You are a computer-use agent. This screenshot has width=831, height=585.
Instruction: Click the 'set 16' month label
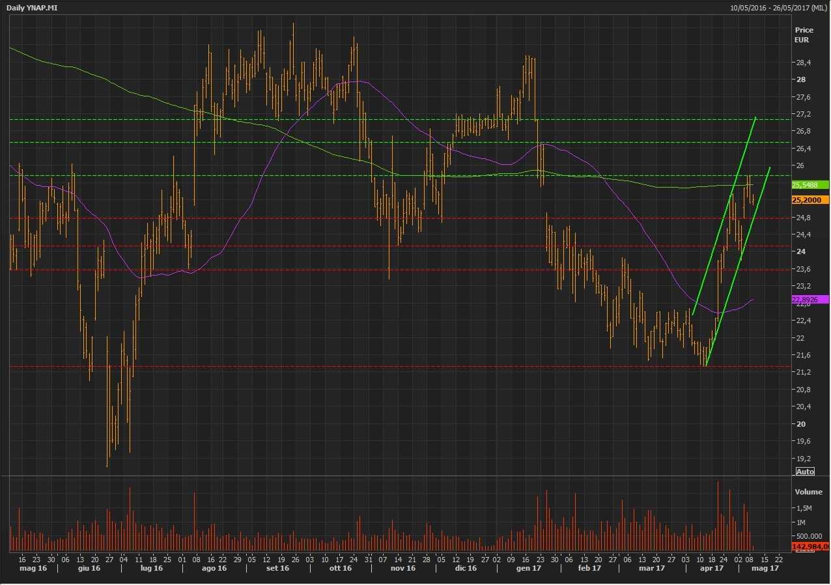click(x=277, y=569)
